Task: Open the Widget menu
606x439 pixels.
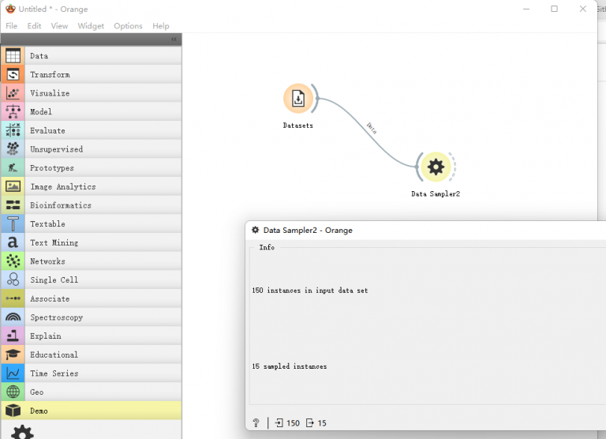Action: pyautogui.click(x=91, y=26)
